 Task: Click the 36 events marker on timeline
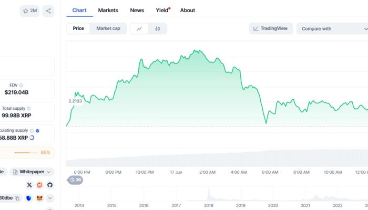[75, 180]
